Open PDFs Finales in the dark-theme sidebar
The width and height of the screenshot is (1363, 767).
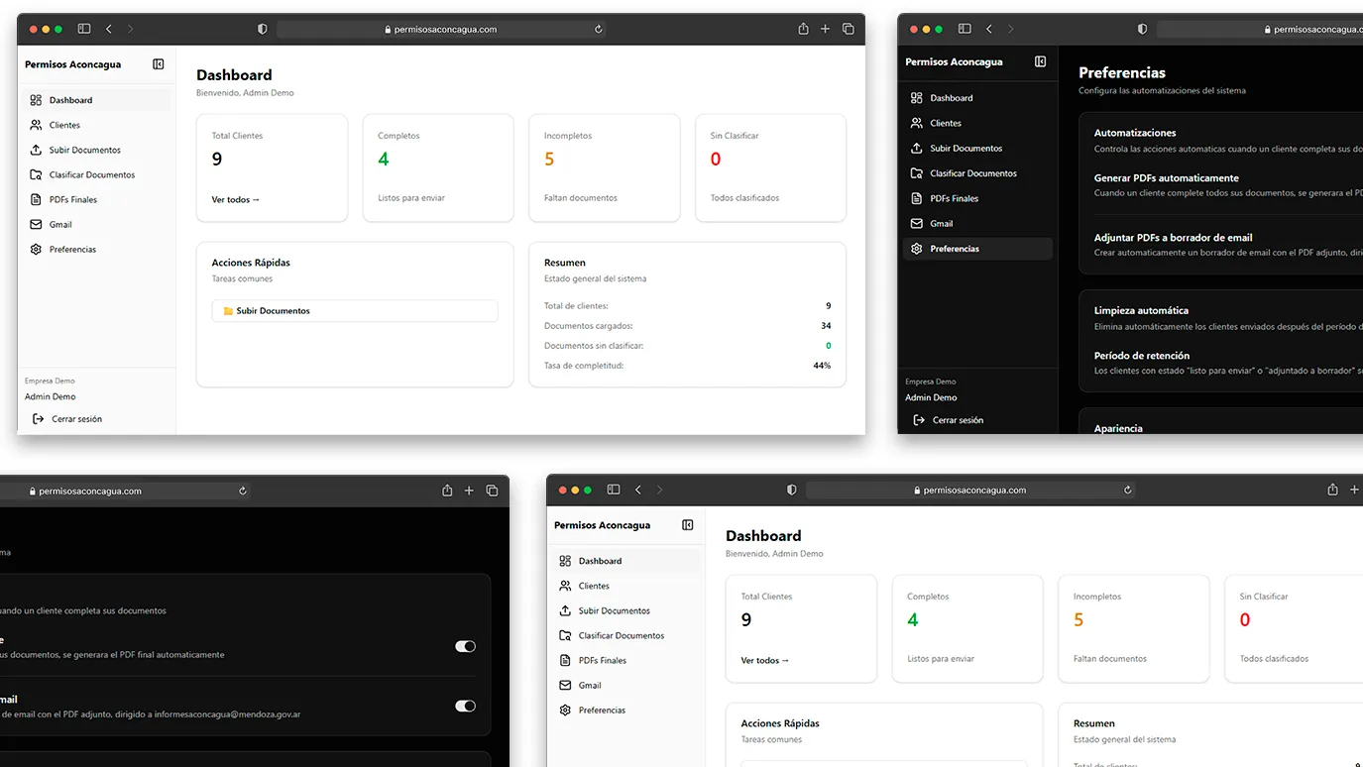click(954, 198)
